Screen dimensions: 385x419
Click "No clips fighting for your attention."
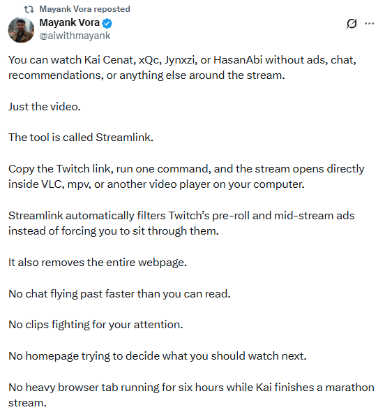click(x=96, y=325)
